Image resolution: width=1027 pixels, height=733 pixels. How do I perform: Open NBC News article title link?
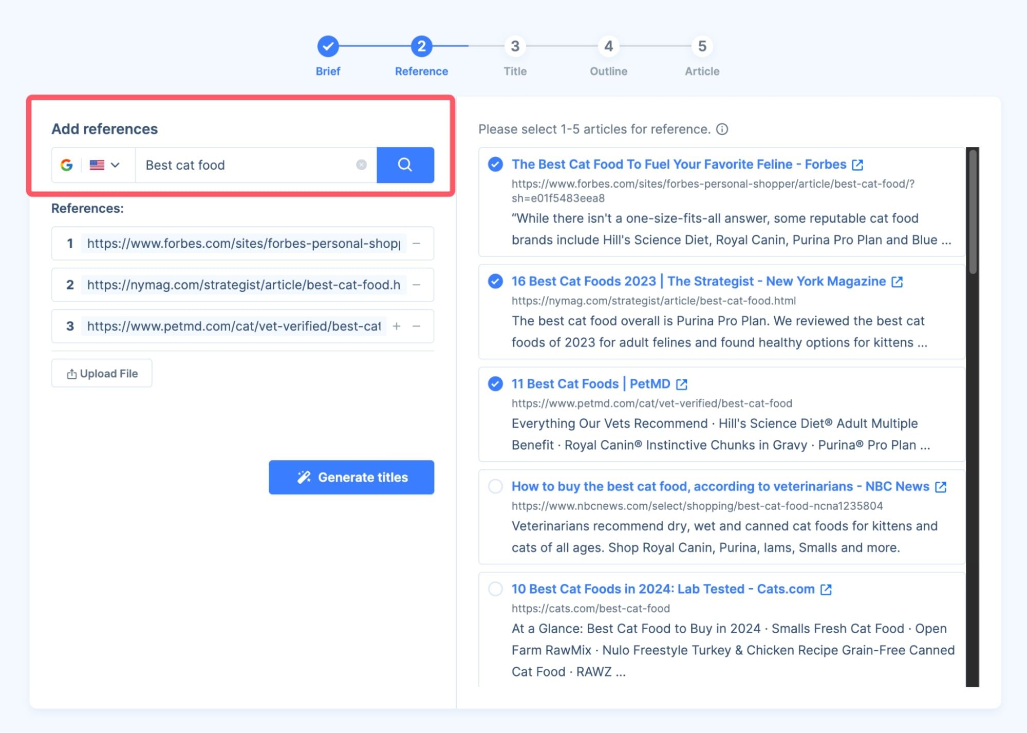point(720,486)
